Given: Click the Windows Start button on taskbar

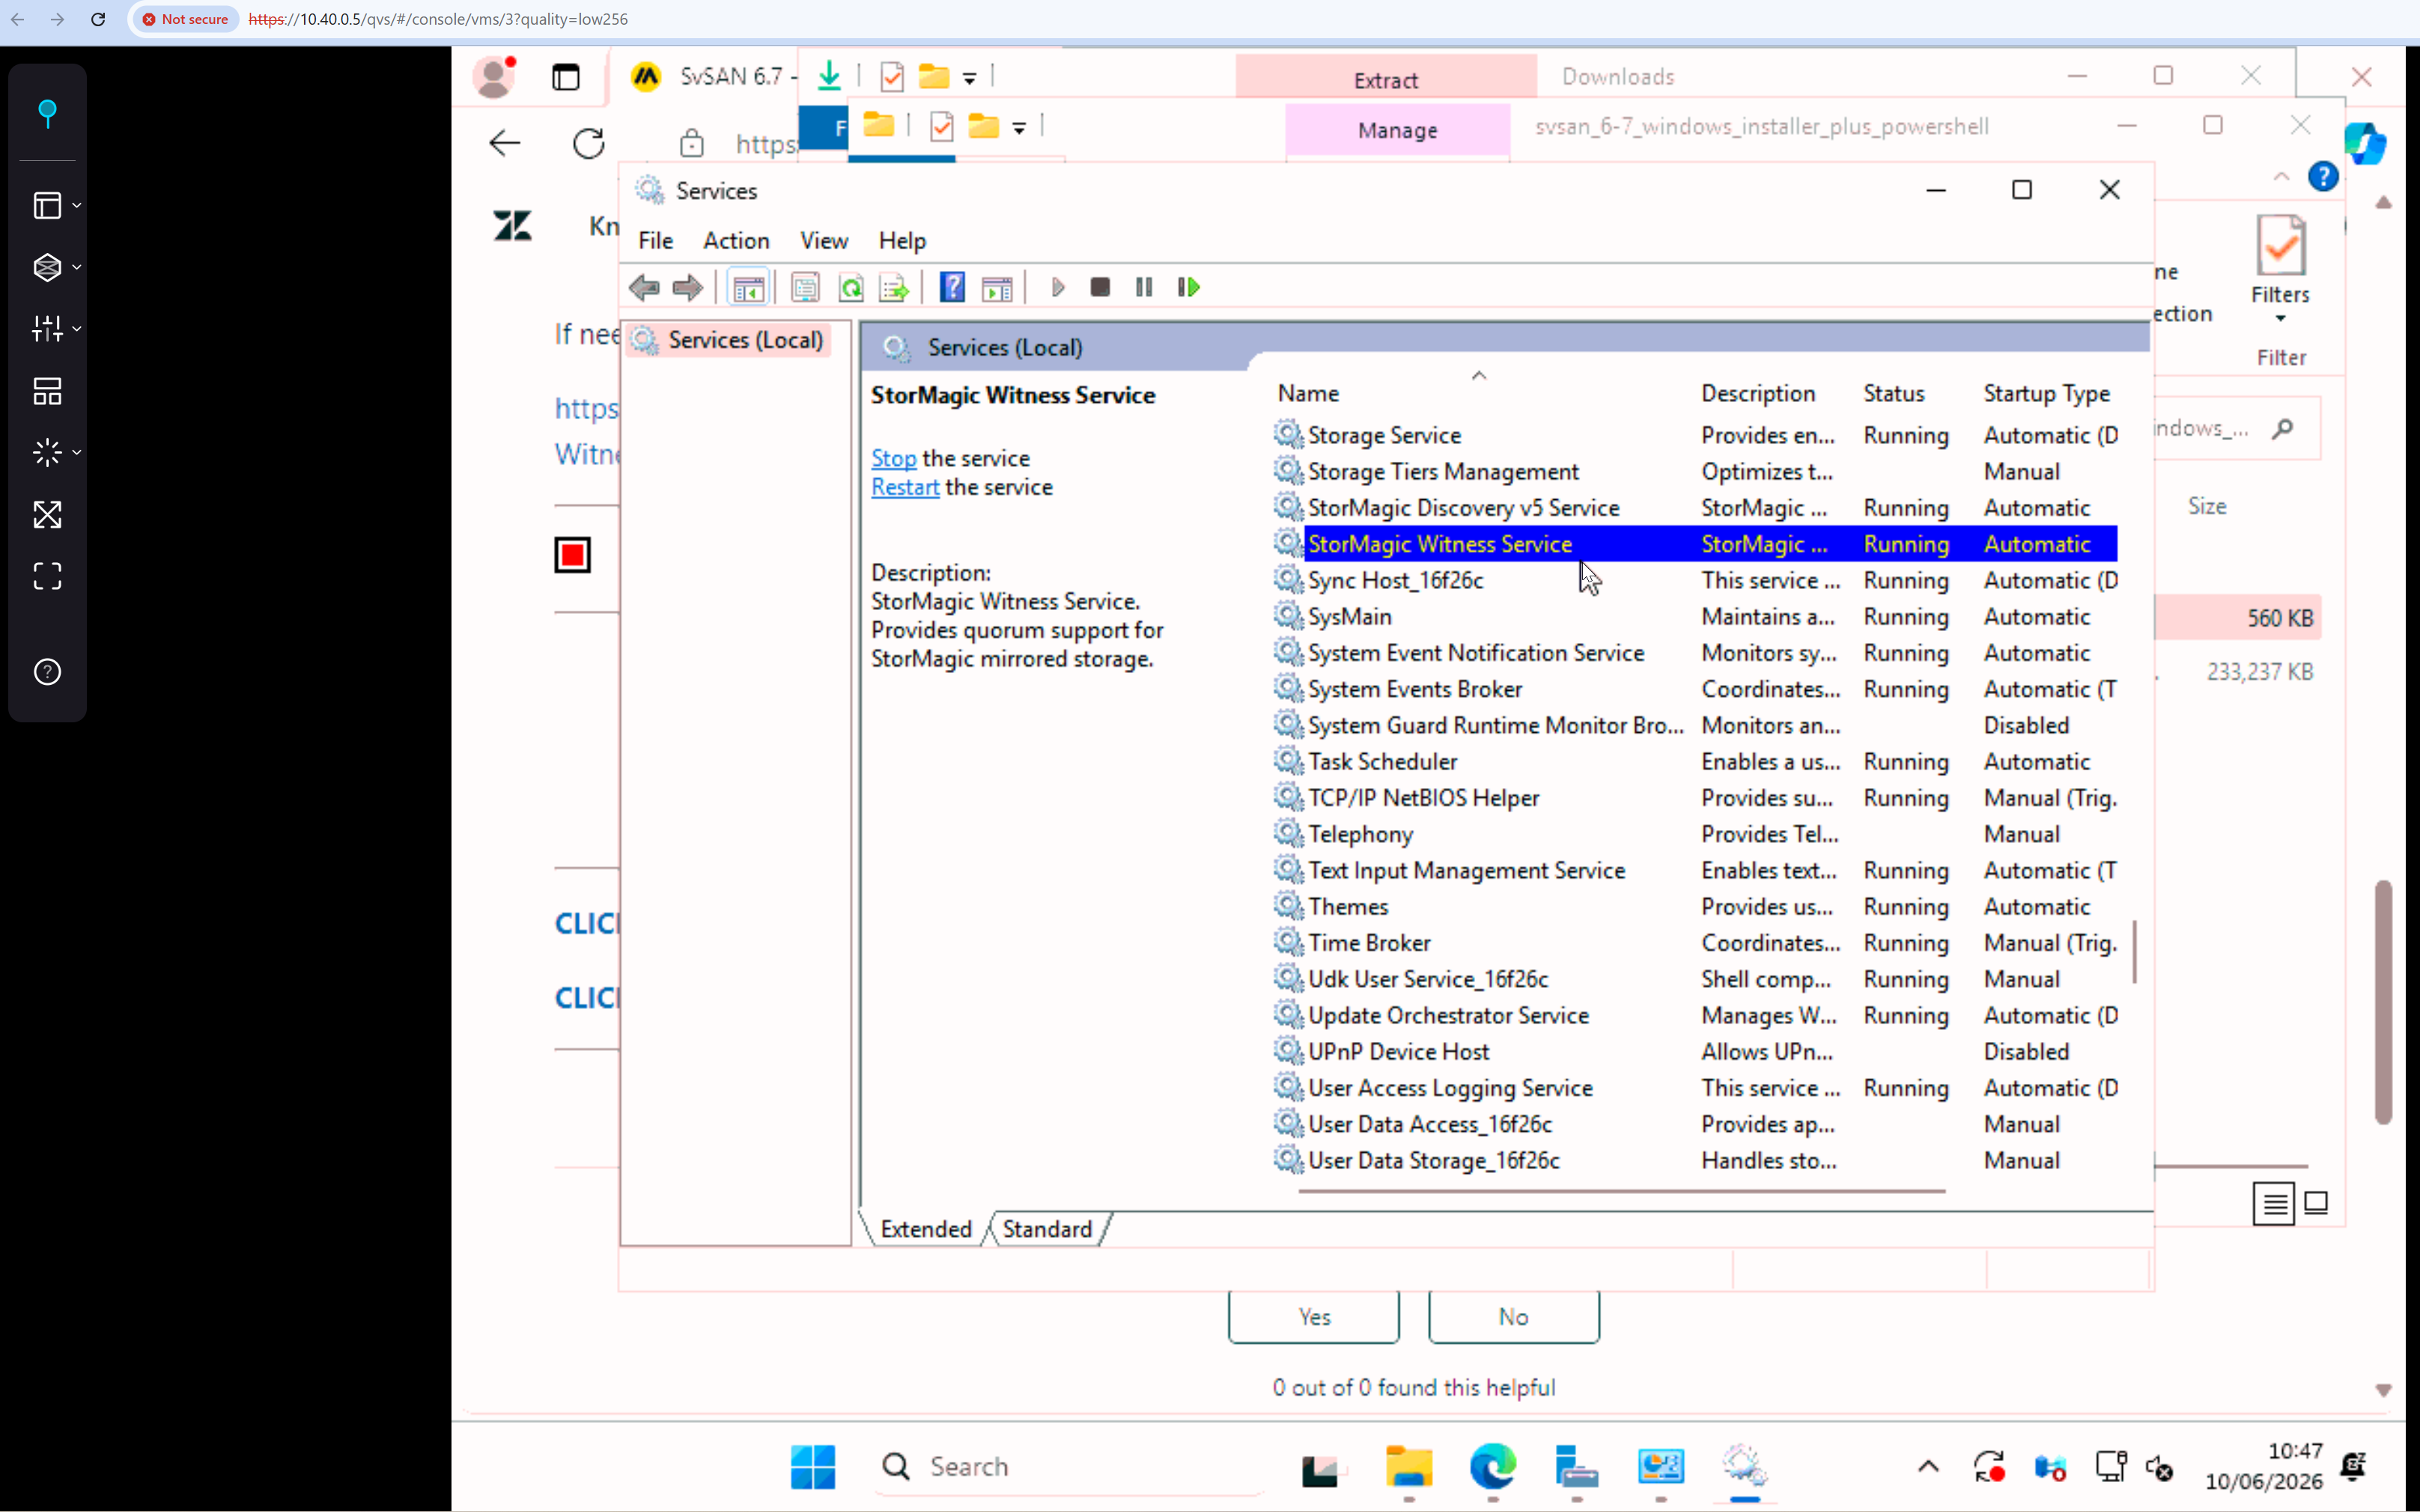Looking at the screenshot, I should click(x=812, y=1467).
